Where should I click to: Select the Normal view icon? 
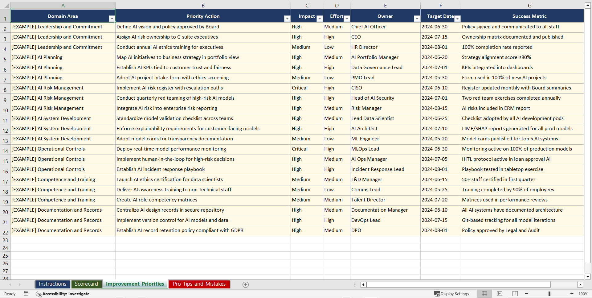pyautogui.click(x=484, y=294)
